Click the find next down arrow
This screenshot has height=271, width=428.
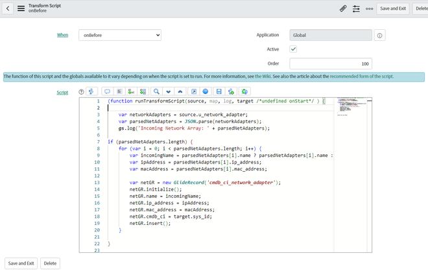[168, 92]
